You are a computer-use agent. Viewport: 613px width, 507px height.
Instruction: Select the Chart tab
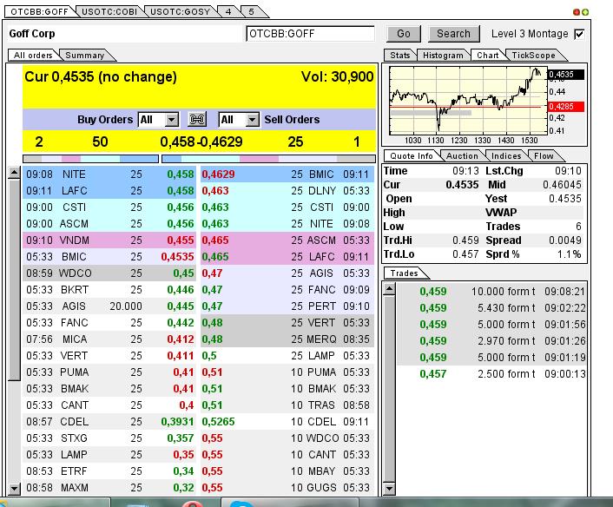tap(487, 55)
